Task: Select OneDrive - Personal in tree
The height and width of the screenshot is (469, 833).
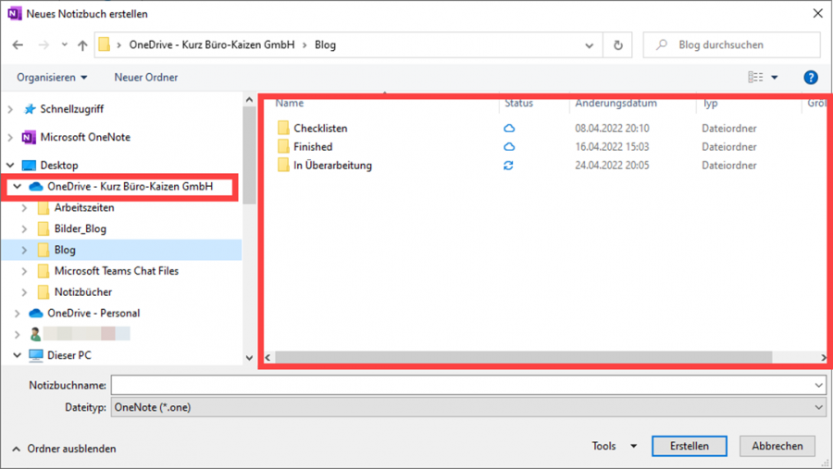Action: (93, 314)
